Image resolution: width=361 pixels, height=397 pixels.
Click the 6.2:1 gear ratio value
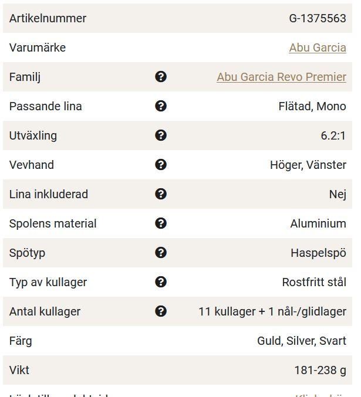click(333, 135)
